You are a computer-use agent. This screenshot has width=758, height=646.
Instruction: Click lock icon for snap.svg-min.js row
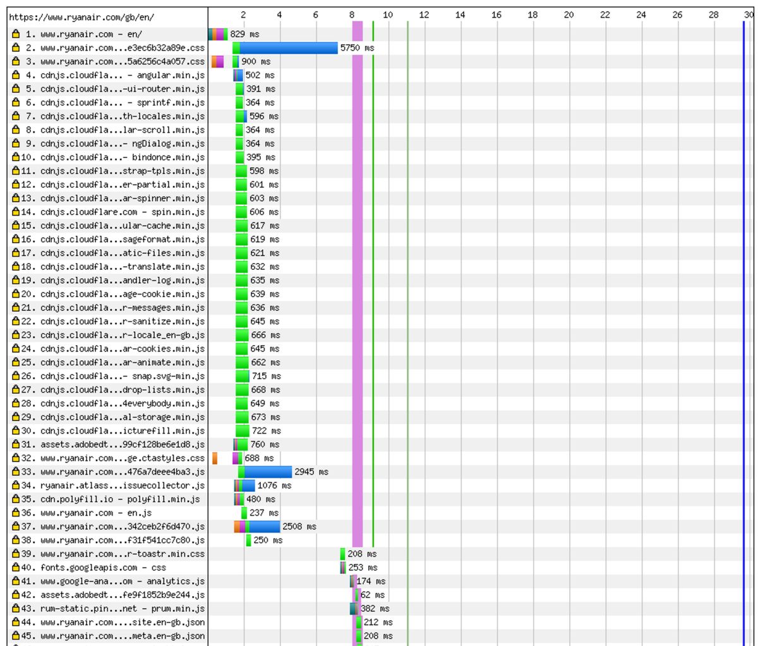(16, 376)
